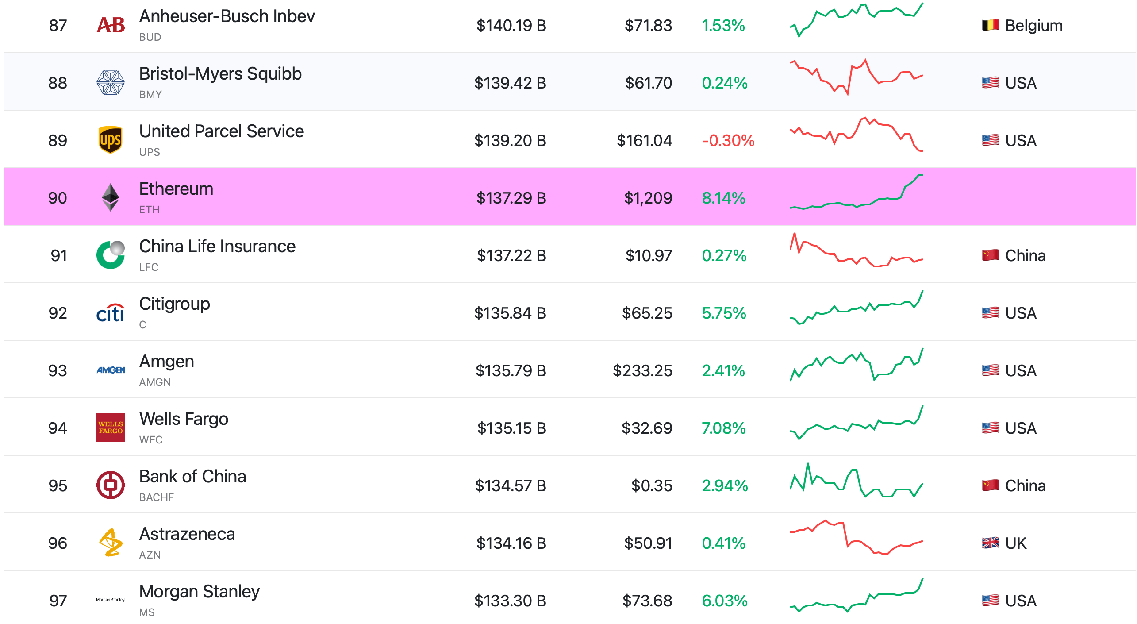Viewport: 1137px width, 624px height.
Task: Click the Citi logo icon
Action: pos(111,313)
